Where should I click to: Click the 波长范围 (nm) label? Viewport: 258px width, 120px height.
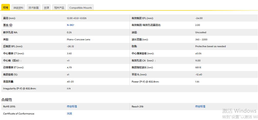click(140, 39)
